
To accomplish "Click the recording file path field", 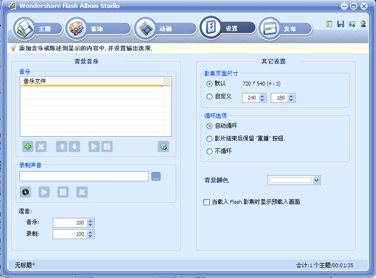I will pos(84,177).
